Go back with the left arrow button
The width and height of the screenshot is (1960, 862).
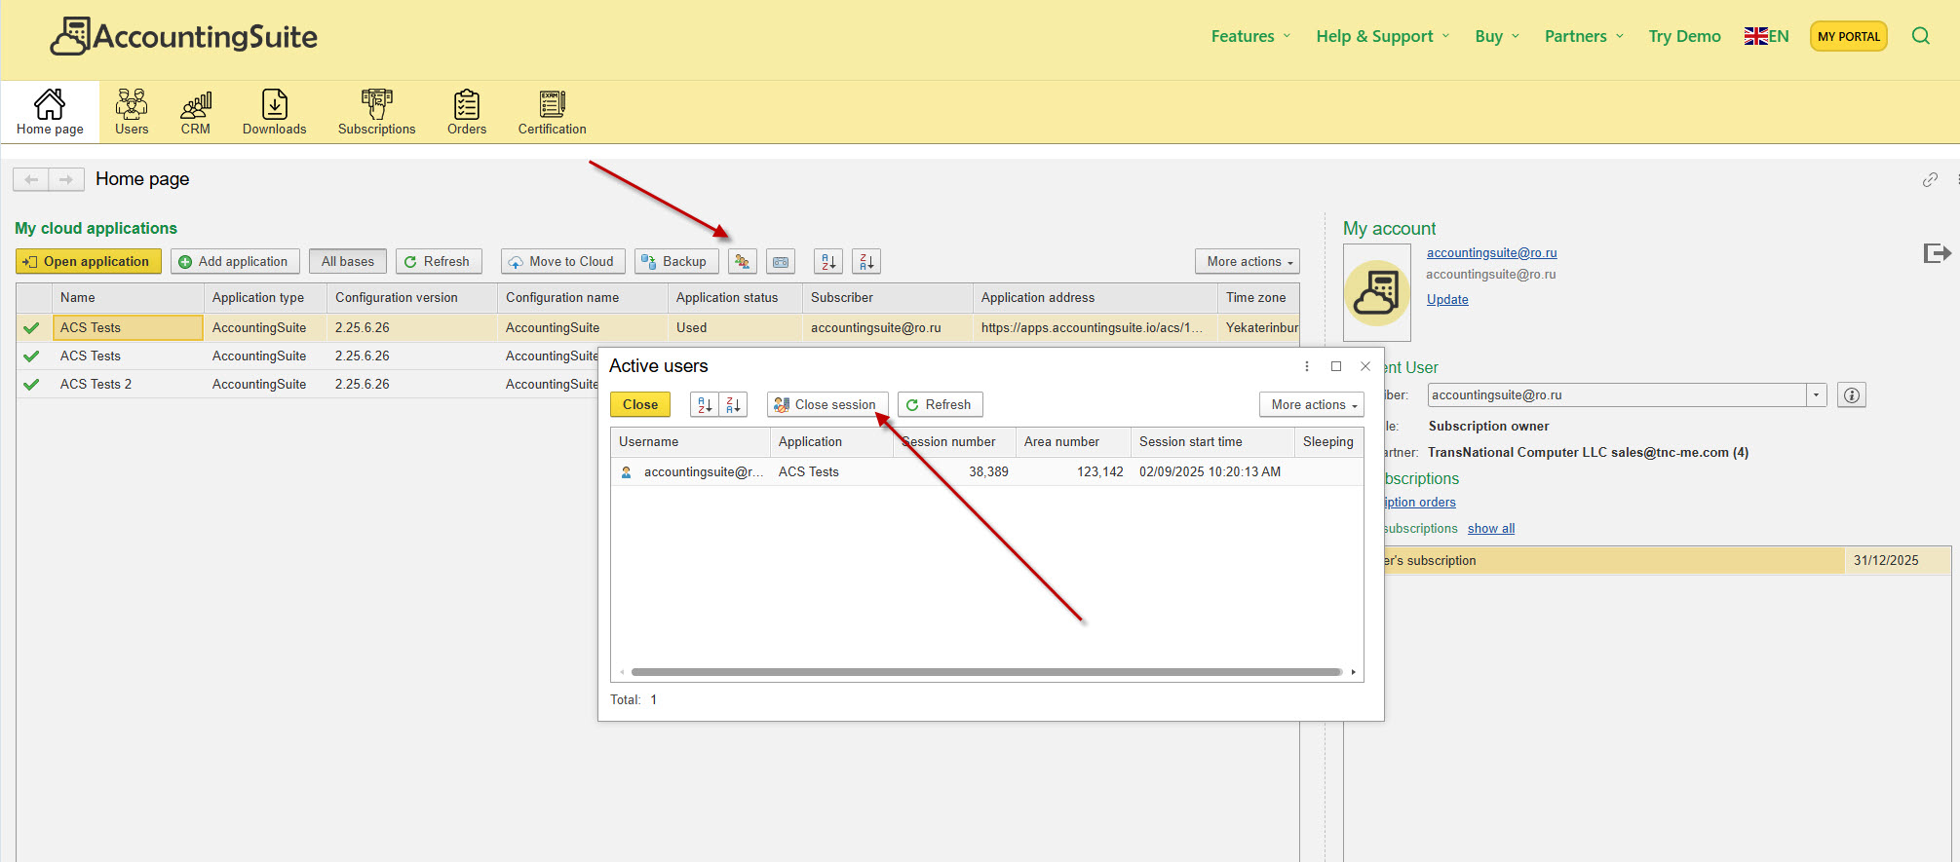coord(31,179)
